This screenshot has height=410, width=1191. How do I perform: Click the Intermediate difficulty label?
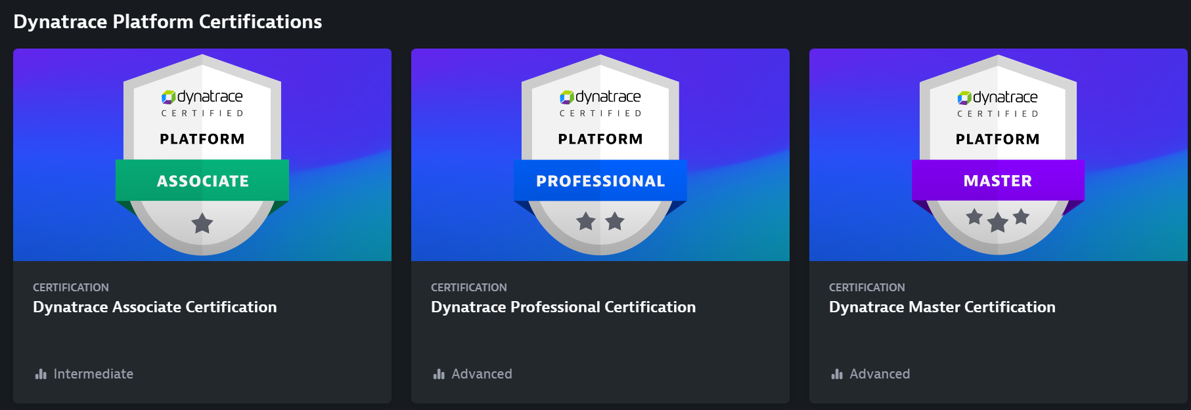pyautogui.click(x=93, y=374)
